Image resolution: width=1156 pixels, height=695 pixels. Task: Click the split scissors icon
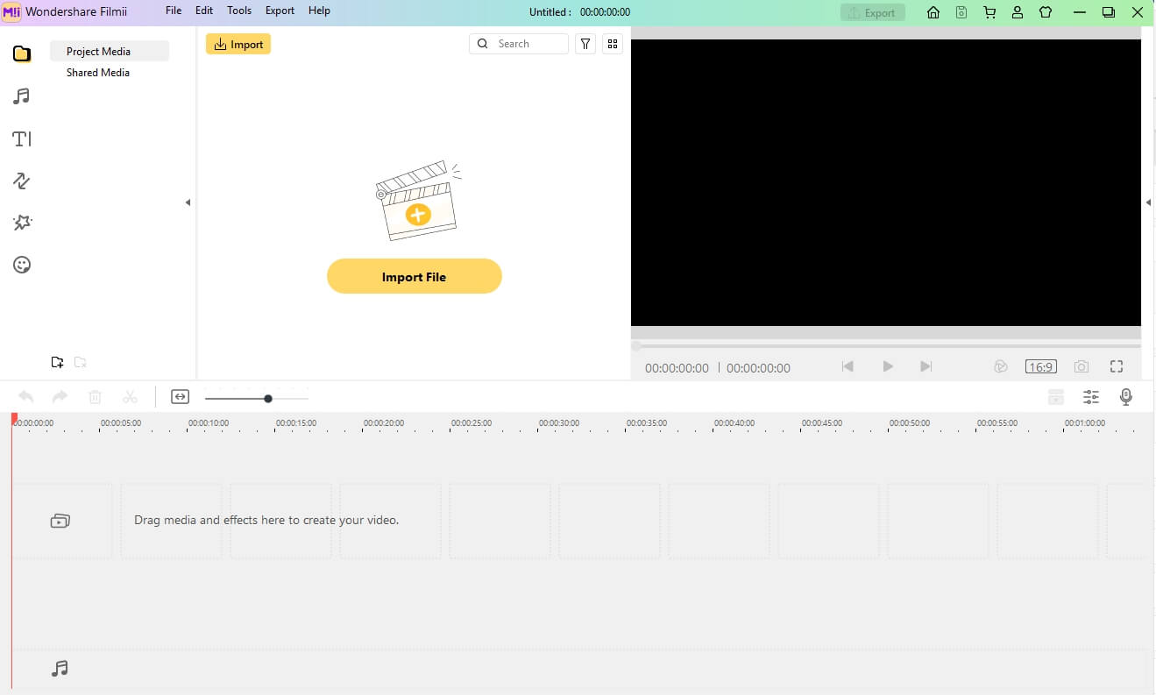tap(130, 397)
